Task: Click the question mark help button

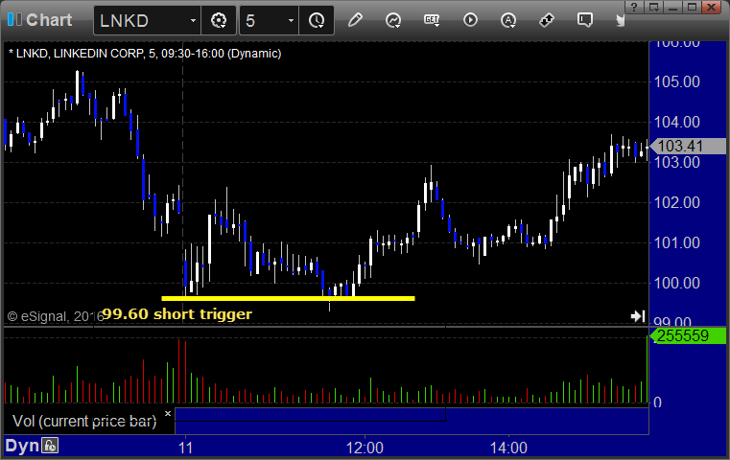Action: tap(634, 7)
